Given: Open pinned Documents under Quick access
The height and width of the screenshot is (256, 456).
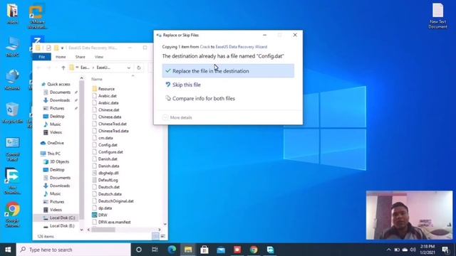Looking at the screenshot, I should (60, 92).
